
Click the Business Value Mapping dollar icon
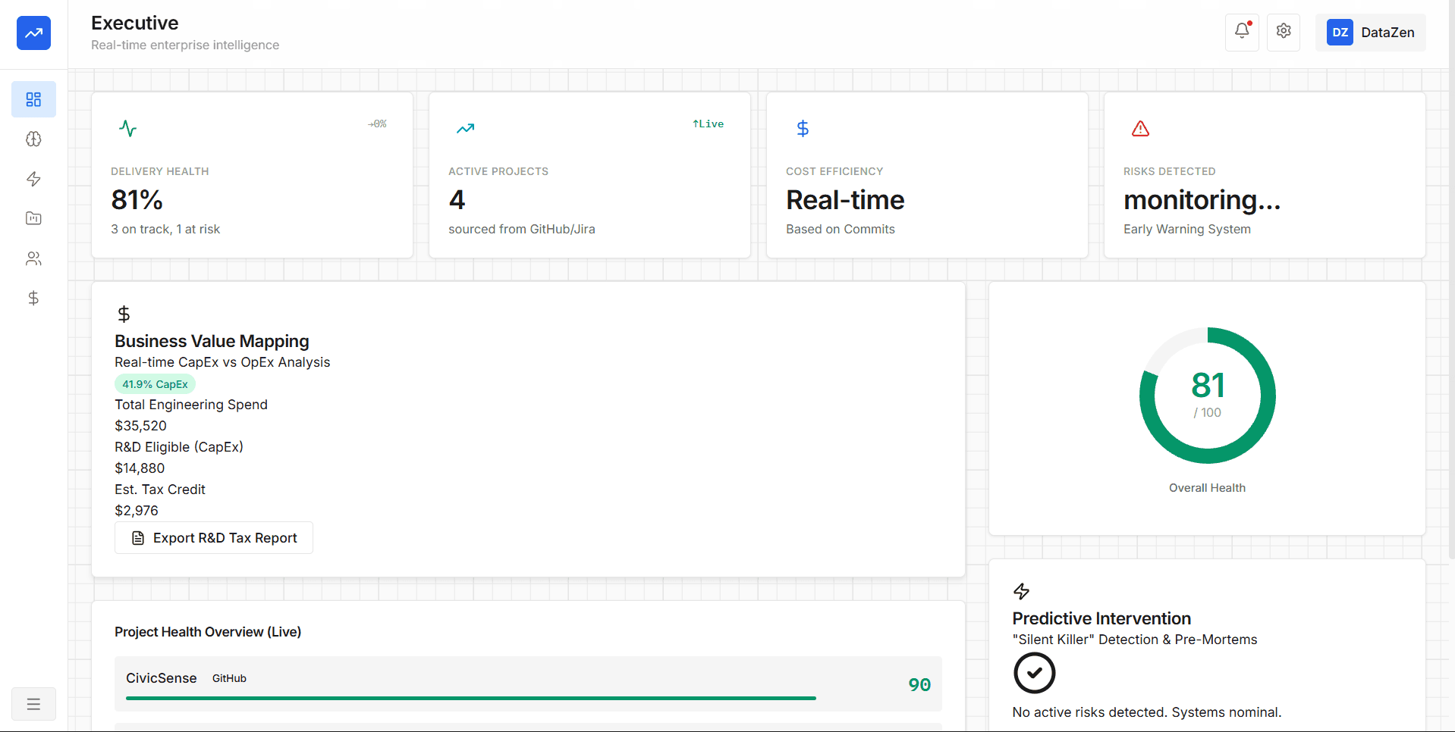pyautogui.click(x=124, y=314)
